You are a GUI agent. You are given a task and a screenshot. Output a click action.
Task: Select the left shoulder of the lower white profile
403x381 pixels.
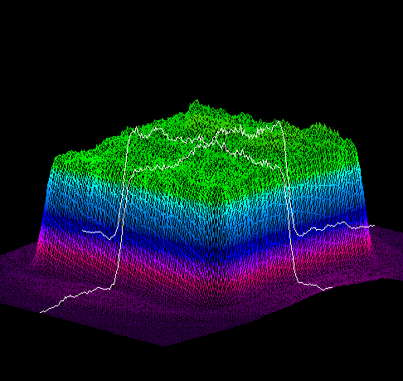coord(135,171)
